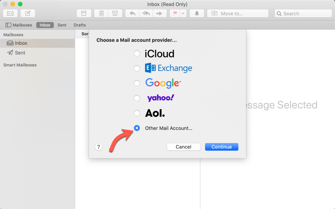This screenshot has width=335, height=209.
Task: Select the Yahoo account radio button
Action: coord(137,98)
